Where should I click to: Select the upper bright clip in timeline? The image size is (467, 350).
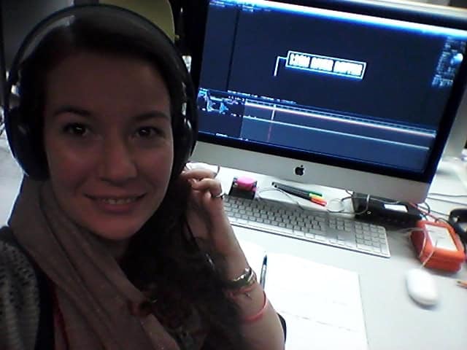(x=343, y=114)
